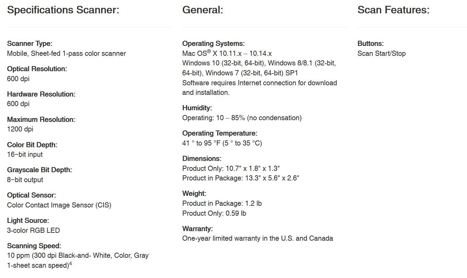
Task: Click the Light Source label
Action: tap(28, 220)
